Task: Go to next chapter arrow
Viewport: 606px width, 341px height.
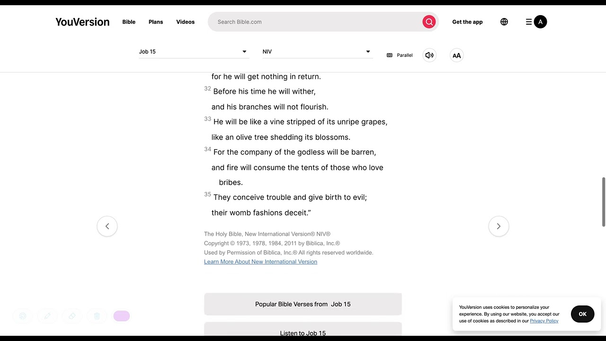Action: (499, 226)
